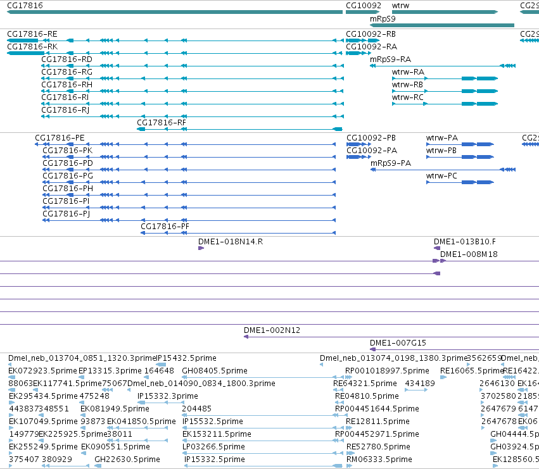Select transcript CG17816-RD

tap(67, 59)
